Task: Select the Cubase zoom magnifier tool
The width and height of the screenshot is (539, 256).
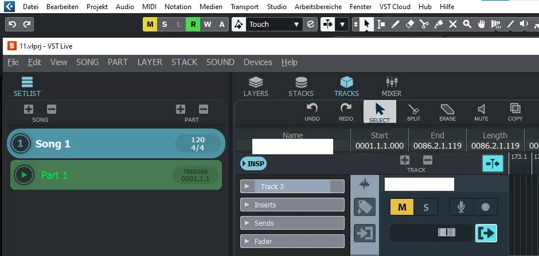Action: pos(467,25)
